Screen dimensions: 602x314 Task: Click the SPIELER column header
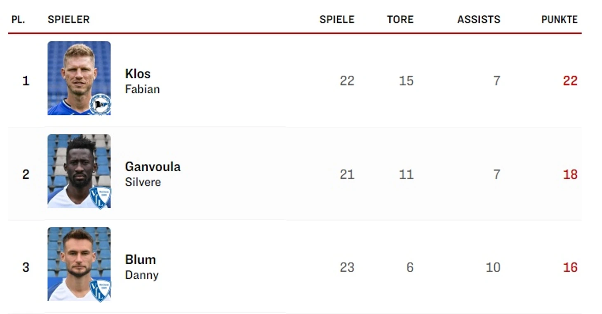click(x=68, y=19)
